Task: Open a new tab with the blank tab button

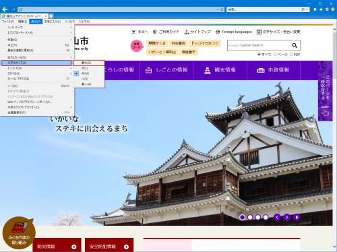Action: [51, 16]
